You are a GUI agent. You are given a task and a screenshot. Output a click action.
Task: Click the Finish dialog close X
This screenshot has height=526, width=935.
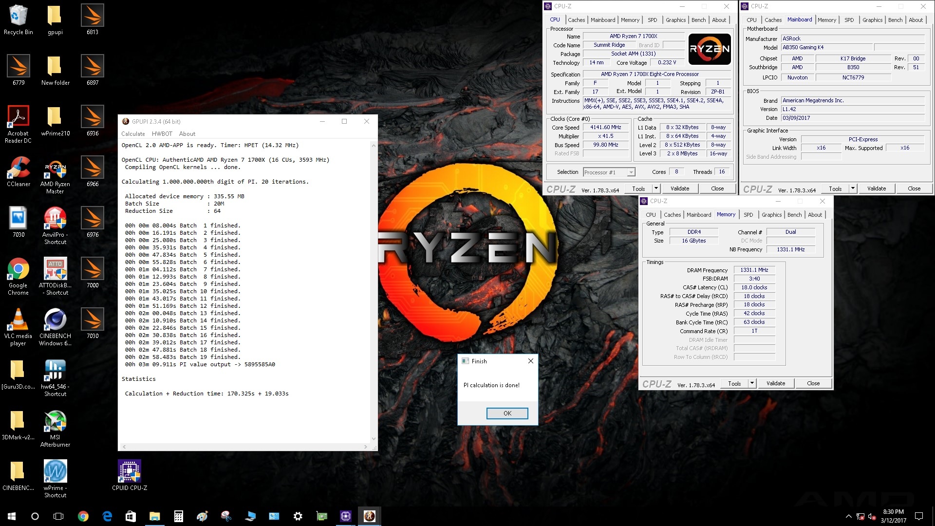coord(530,361)
